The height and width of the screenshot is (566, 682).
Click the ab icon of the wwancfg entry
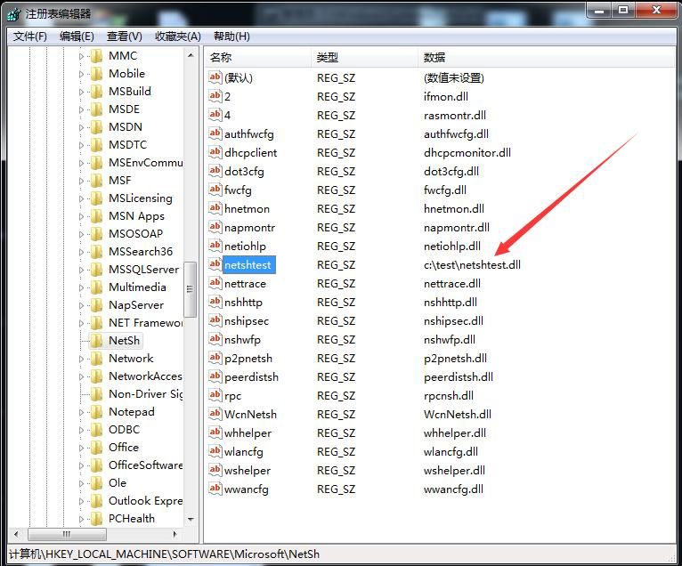215,489
